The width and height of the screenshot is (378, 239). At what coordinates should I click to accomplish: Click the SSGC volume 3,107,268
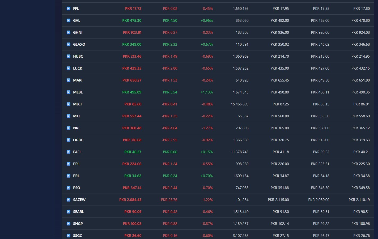click(241, 236)
